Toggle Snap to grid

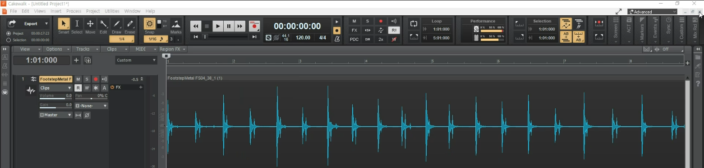(149, 24)
